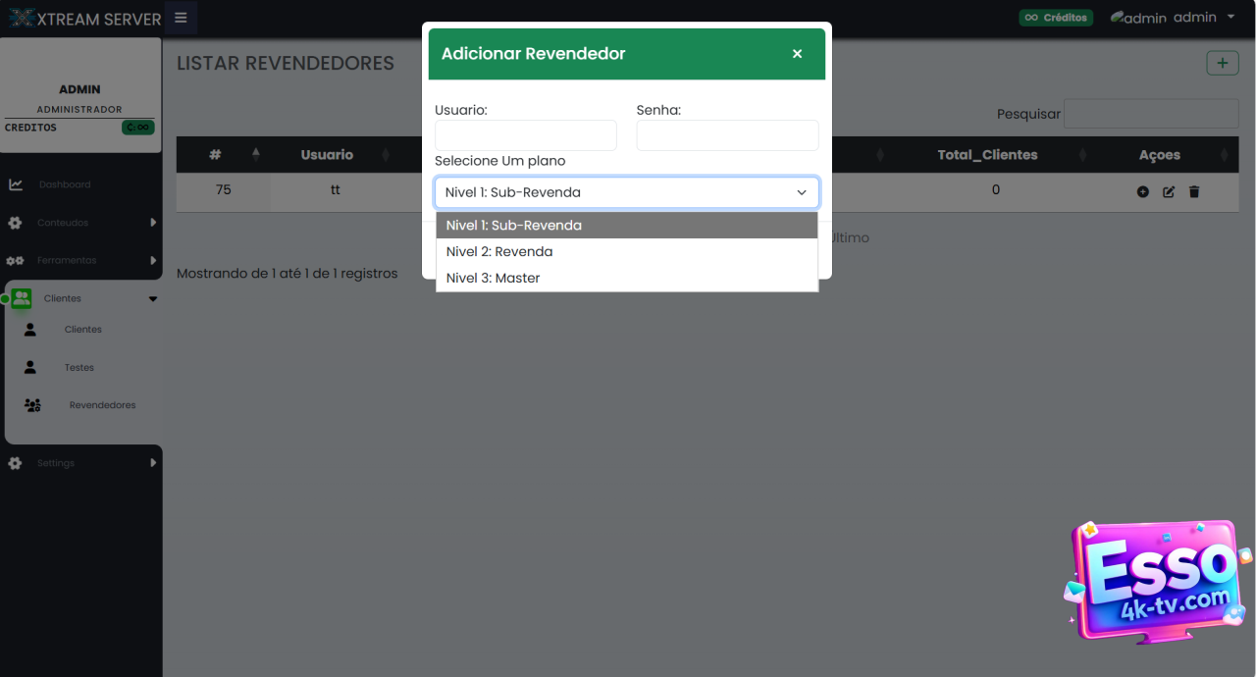The height and width of the screenshot is (677, 1256).
Task: Click the Testes person icon in sidebar
Action: 30,367
